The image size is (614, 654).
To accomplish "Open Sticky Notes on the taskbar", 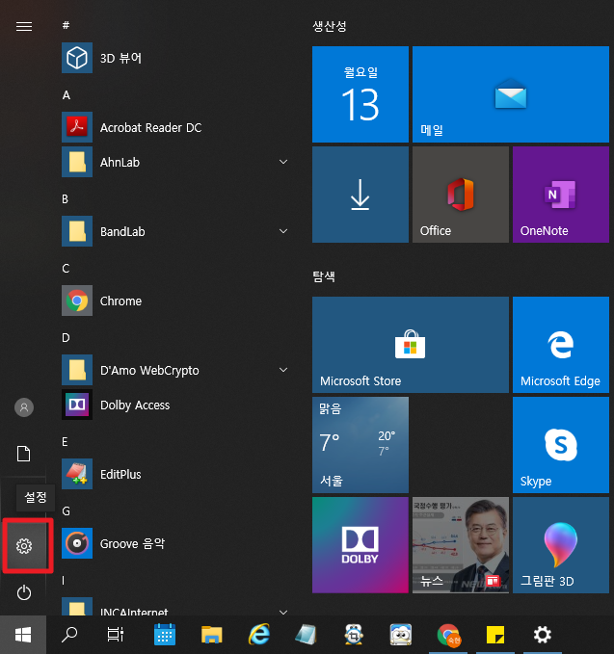I will (x=495, y=635).
